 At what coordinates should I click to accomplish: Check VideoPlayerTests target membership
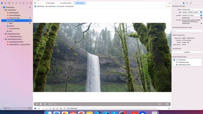(174, 62)
